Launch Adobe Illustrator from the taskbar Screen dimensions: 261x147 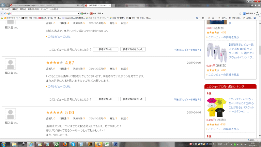[x=90, y=144]
